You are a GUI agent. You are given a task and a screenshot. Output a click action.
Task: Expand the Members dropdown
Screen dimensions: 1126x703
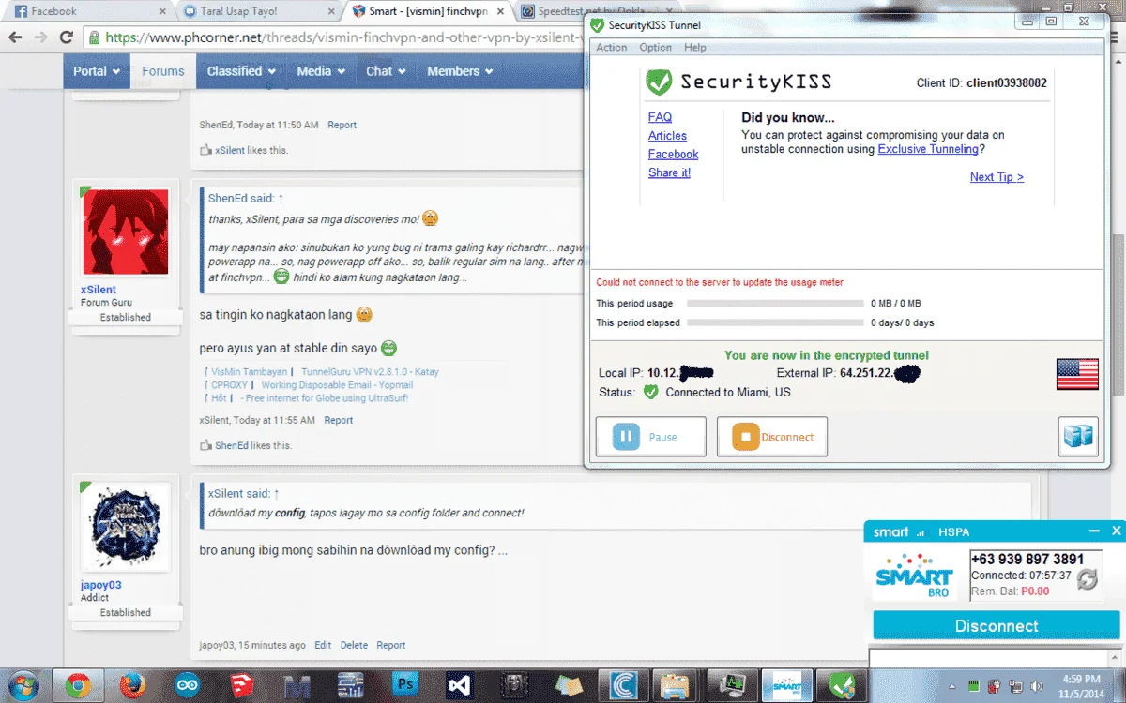coord(460,71)
